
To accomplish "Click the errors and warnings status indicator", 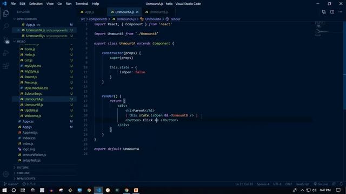I will click(29, 184).
